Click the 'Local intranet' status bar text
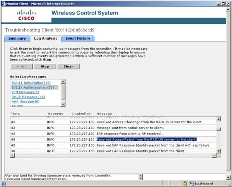The height and width of the screenshot is (187, 232). tap(204, 184)
